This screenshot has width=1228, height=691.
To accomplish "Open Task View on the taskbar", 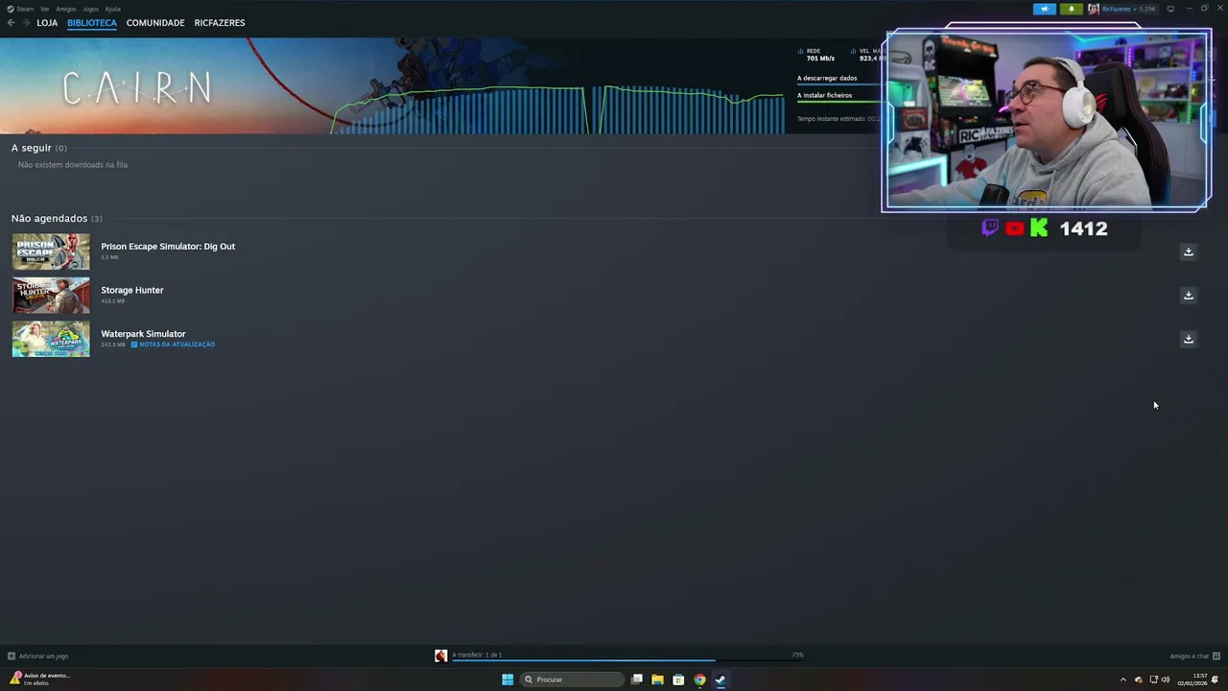I will tap(636, 679).
